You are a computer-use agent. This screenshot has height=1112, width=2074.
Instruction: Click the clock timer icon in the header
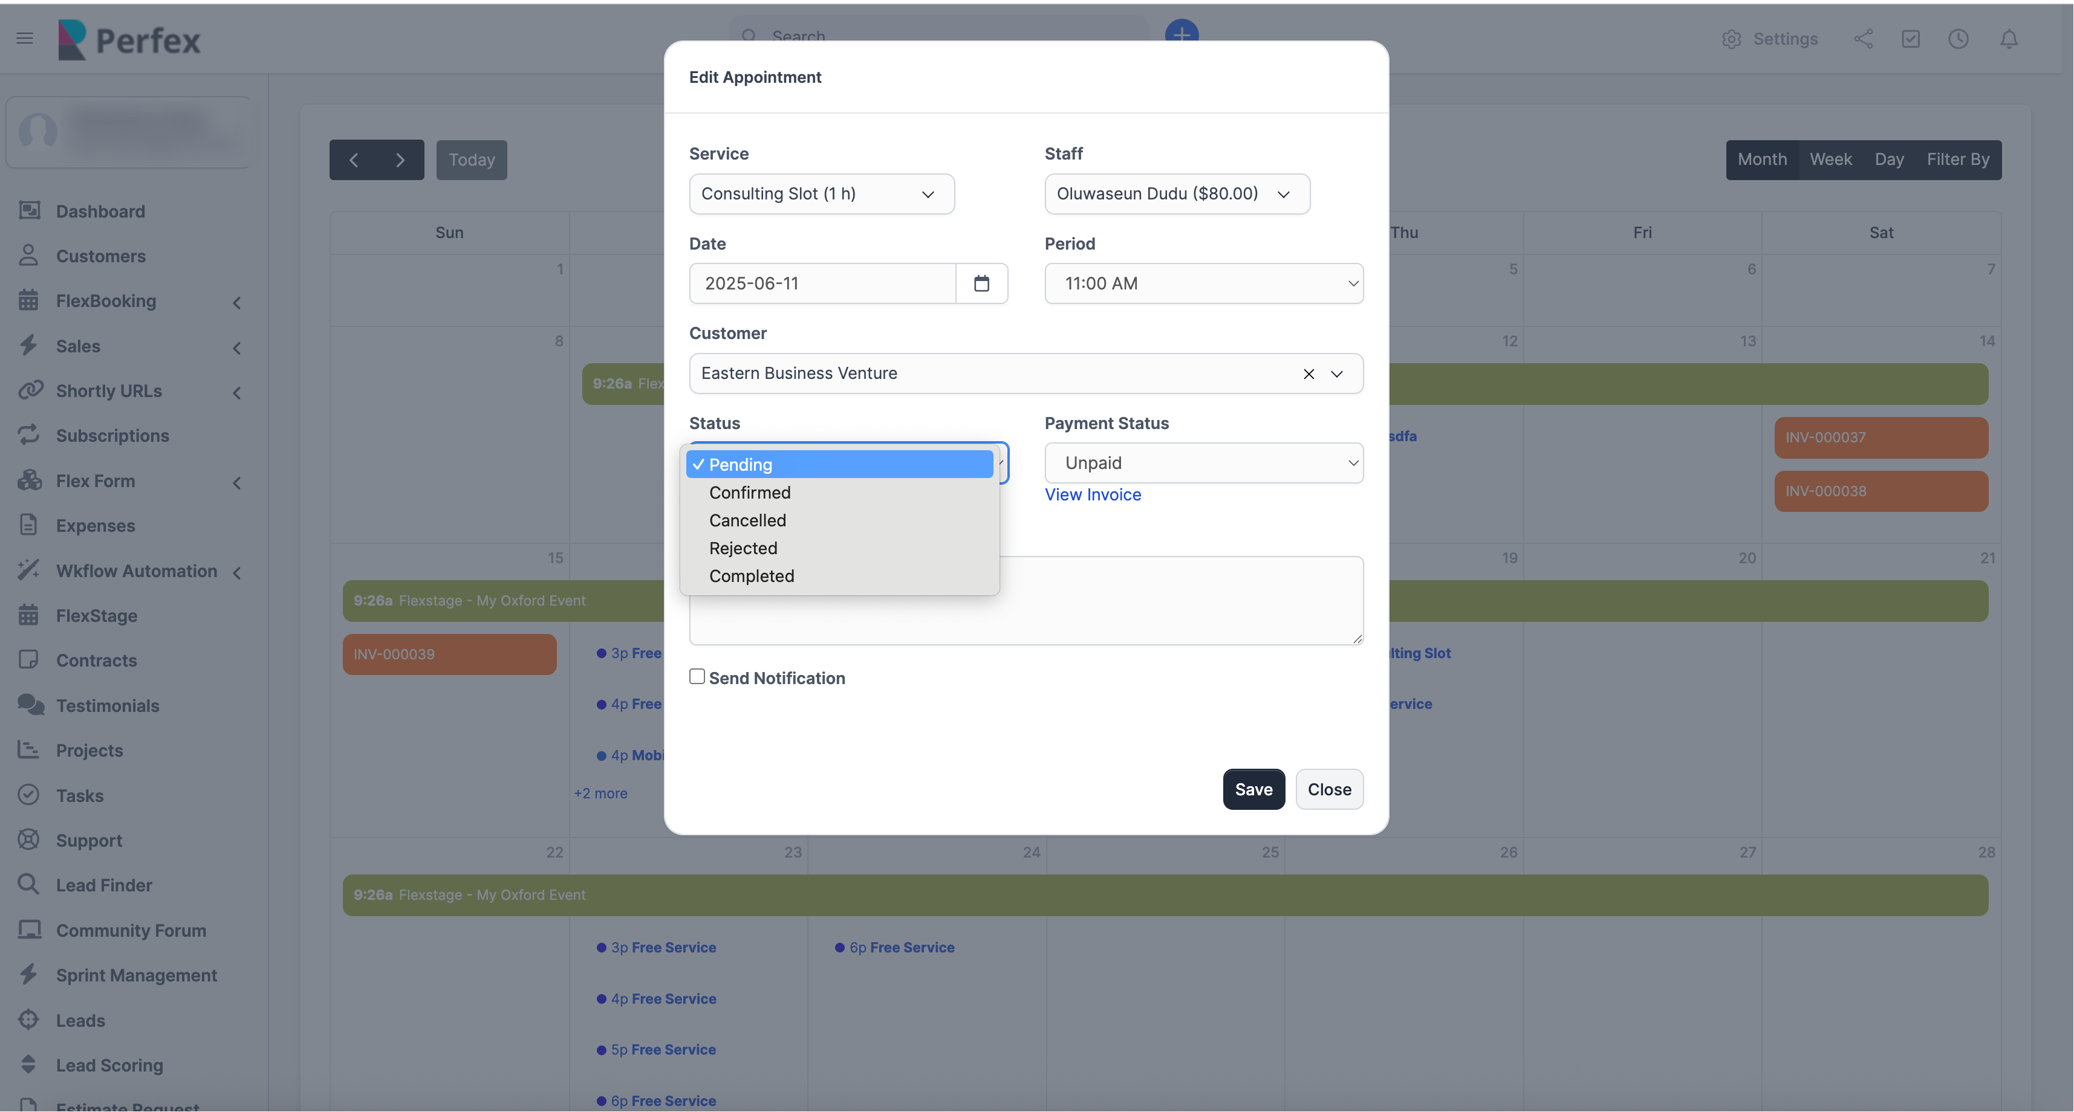point(1958,39)
